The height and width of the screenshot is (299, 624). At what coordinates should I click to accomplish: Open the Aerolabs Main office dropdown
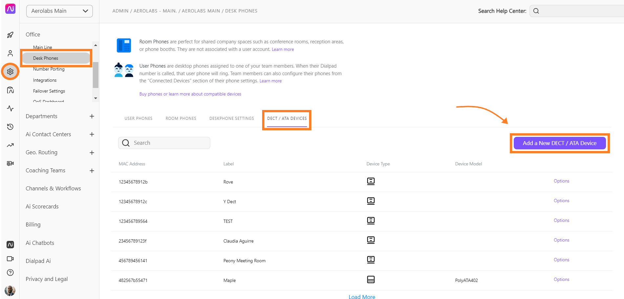click(x=59, y=11)
